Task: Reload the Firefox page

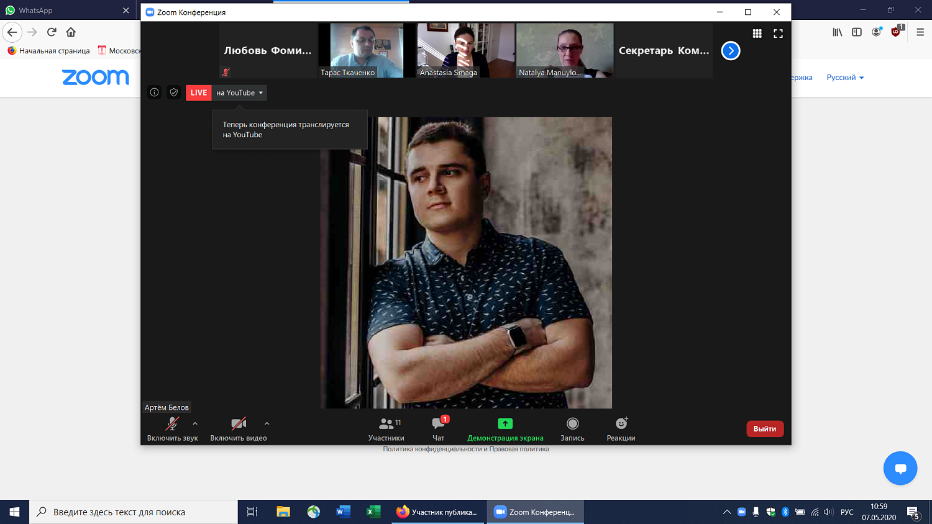Action: tap(52, 32)
